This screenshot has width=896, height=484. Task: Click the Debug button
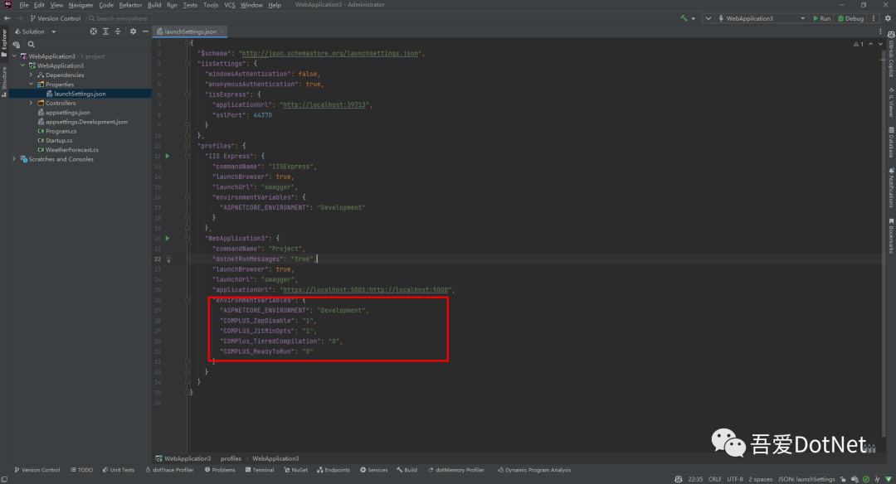[x=851, y=18]
